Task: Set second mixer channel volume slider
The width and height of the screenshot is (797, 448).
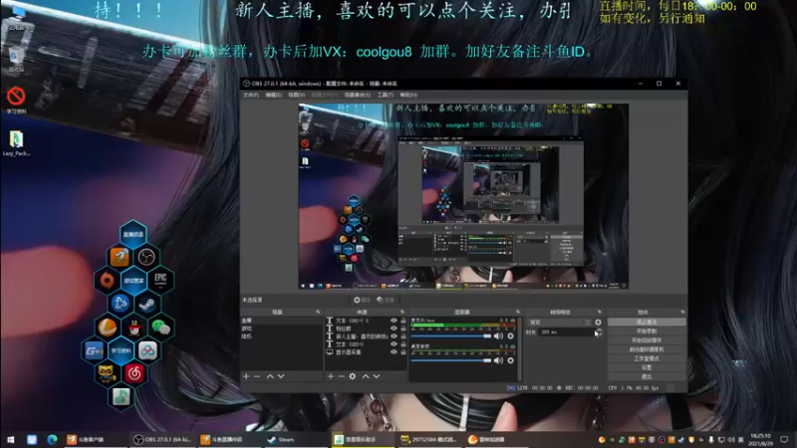Action: click(451, 360)
